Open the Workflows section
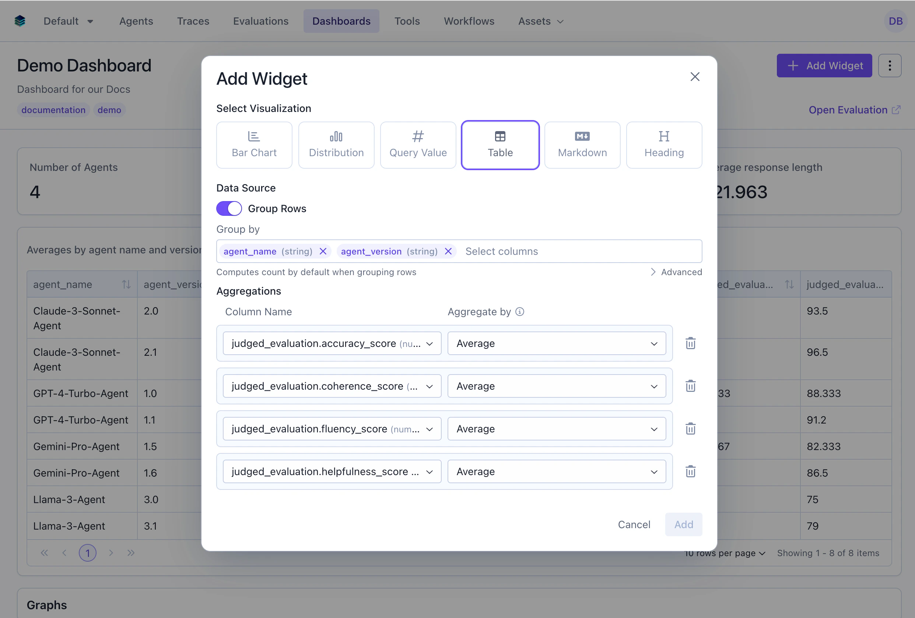 469,21
